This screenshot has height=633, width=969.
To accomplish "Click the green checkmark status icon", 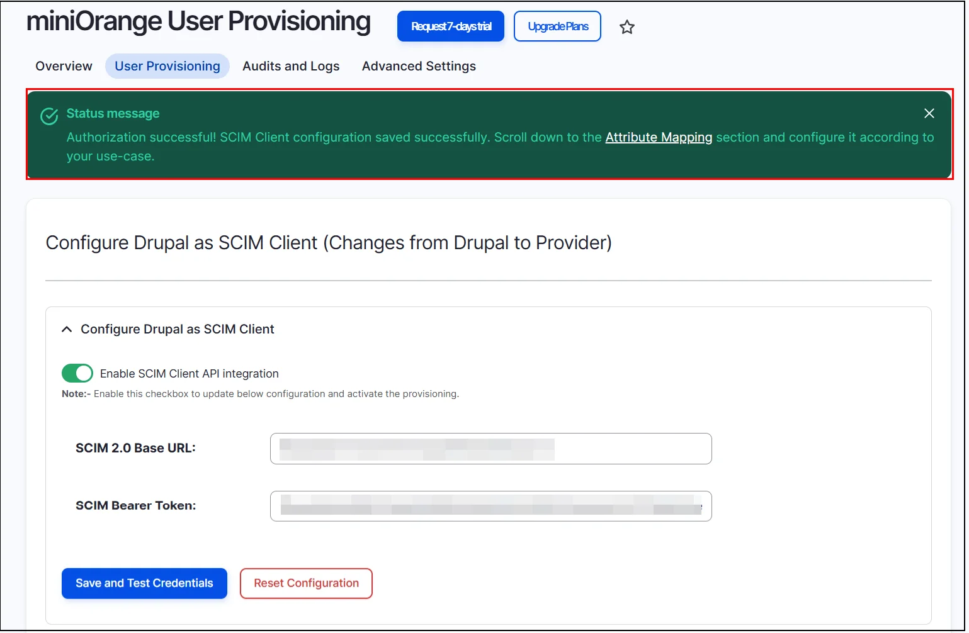I will (49, 116).
